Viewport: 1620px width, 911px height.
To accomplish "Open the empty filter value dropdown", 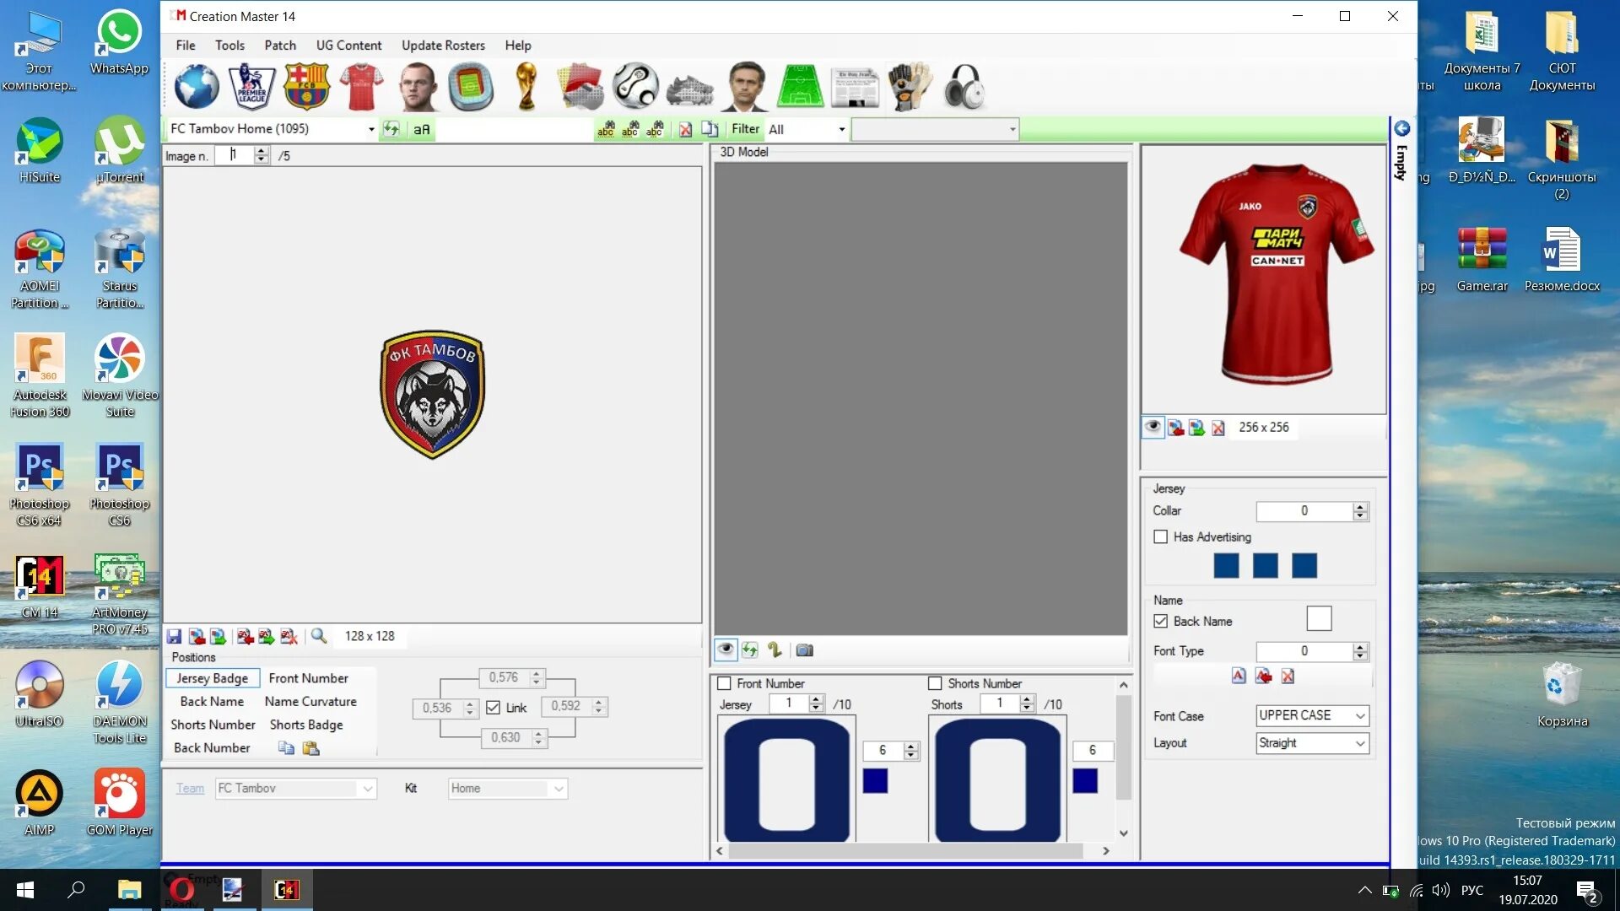I will point(935,129).
